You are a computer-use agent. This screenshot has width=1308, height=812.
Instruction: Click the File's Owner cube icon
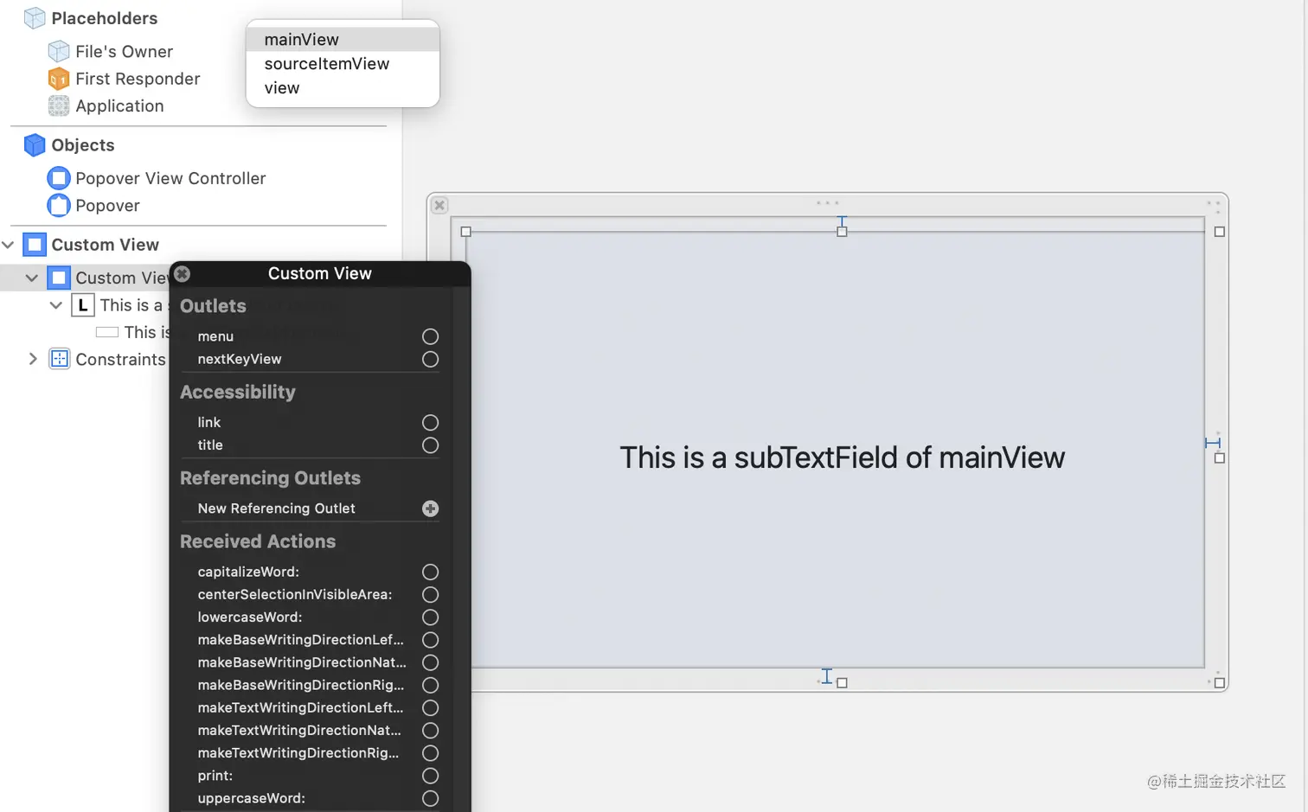coord(59,52)
